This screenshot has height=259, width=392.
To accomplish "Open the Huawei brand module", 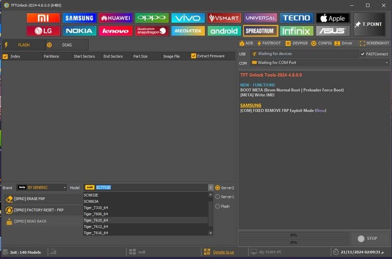I will tap(115, 18).
